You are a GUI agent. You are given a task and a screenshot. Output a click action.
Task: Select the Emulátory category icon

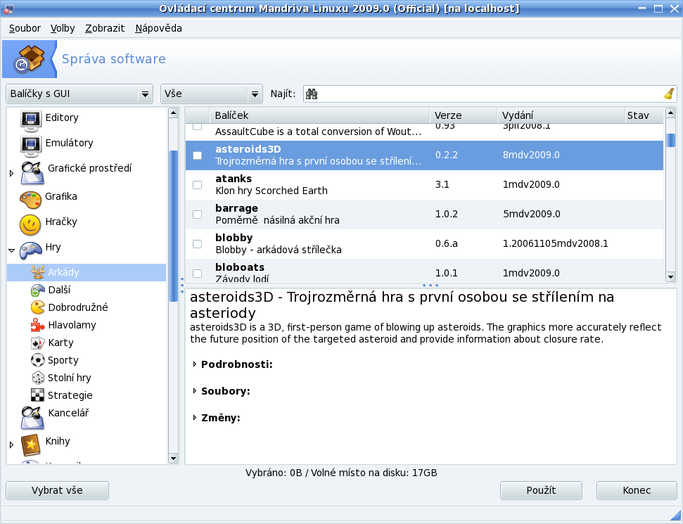tap(31, 146)
